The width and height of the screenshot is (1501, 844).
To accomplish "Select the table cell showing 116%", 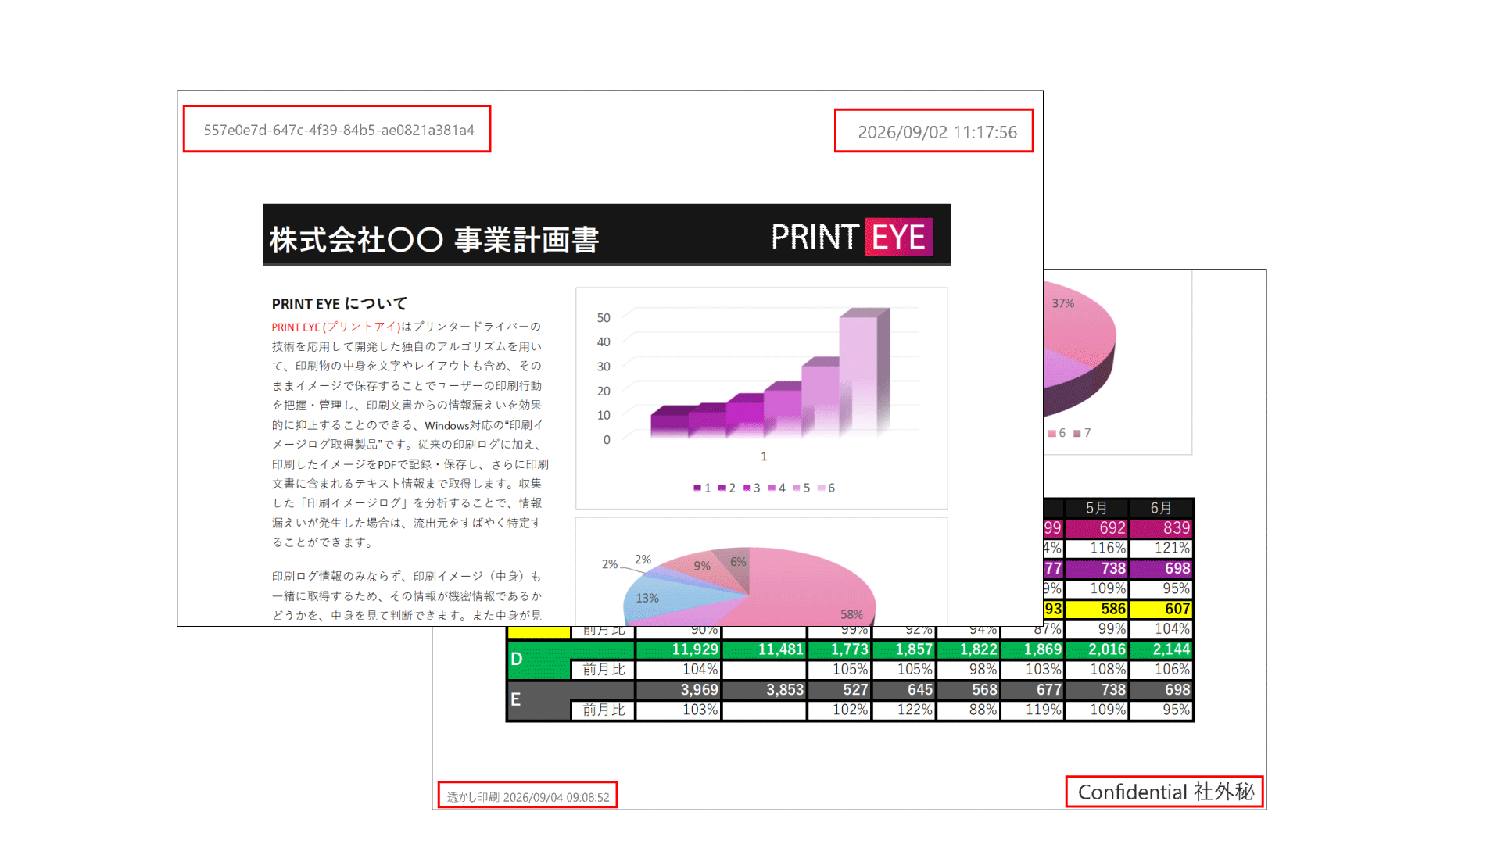I will pyautogui.click(x=1097, y=549).
